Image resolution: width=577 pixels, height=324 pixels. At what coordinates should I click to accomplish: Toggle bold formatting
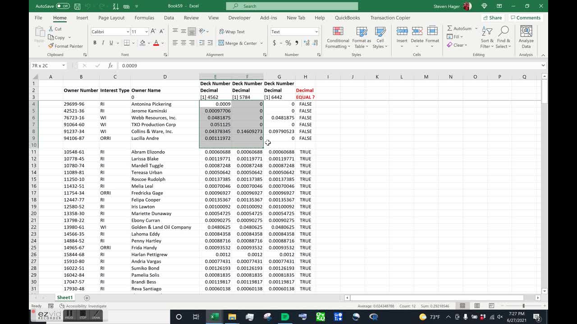pyautogui.click(x=95, y=43)
